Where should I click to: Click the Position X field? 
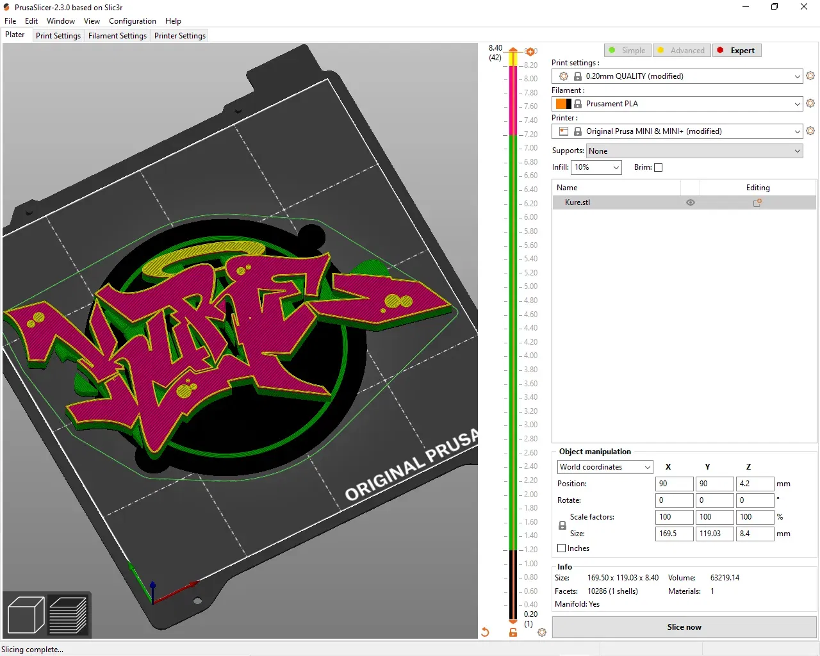pos(675,484)
